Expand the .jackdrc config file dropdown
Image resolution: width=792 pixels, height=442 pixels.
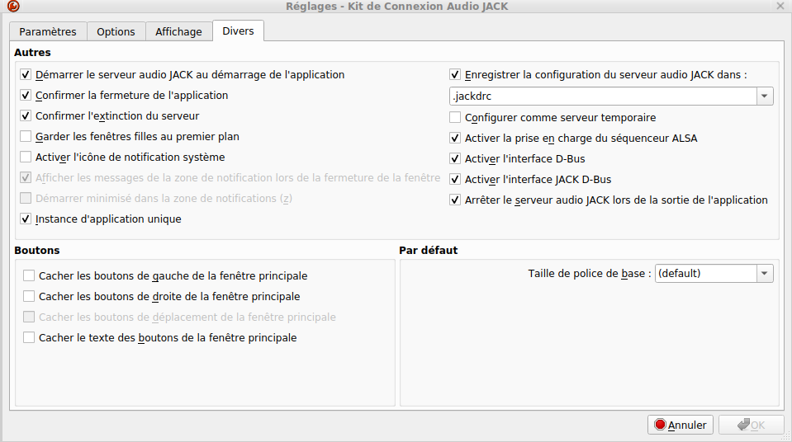(x=765, y=96)
